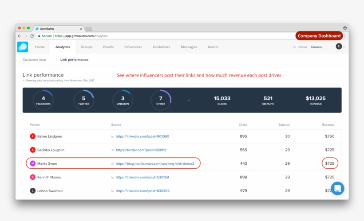Viewport: 364px width, 221px height.
Task: Open the Groups menu
Action: (x=87, y=47)
